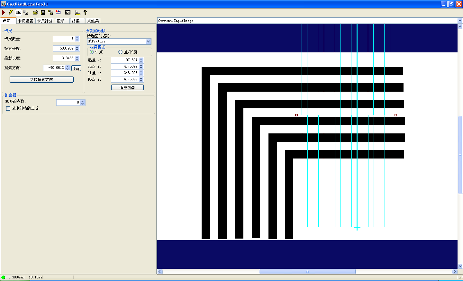Click the 交换搜索方向 button
The height and width of the screenshot is (281, 463).
[41, 79]
